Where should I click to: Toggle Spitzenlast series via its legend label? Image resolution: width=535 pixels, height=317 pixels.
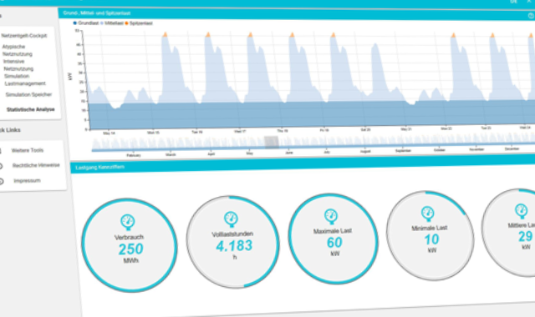click(x=141, y=23)
